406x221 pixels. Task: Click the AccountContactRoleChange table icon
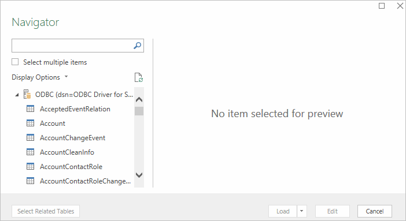(30, 181)
